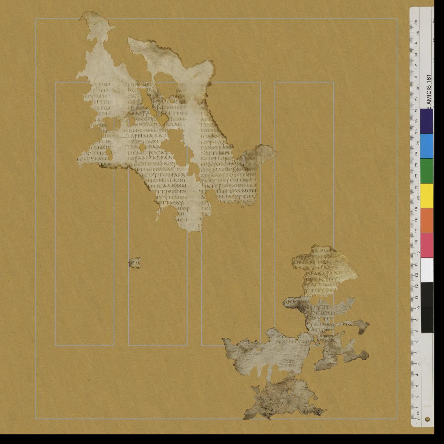Viewport: 444px width, 444px height.
Task: Pick the pink patch on color scale
Action: point(427,245)
